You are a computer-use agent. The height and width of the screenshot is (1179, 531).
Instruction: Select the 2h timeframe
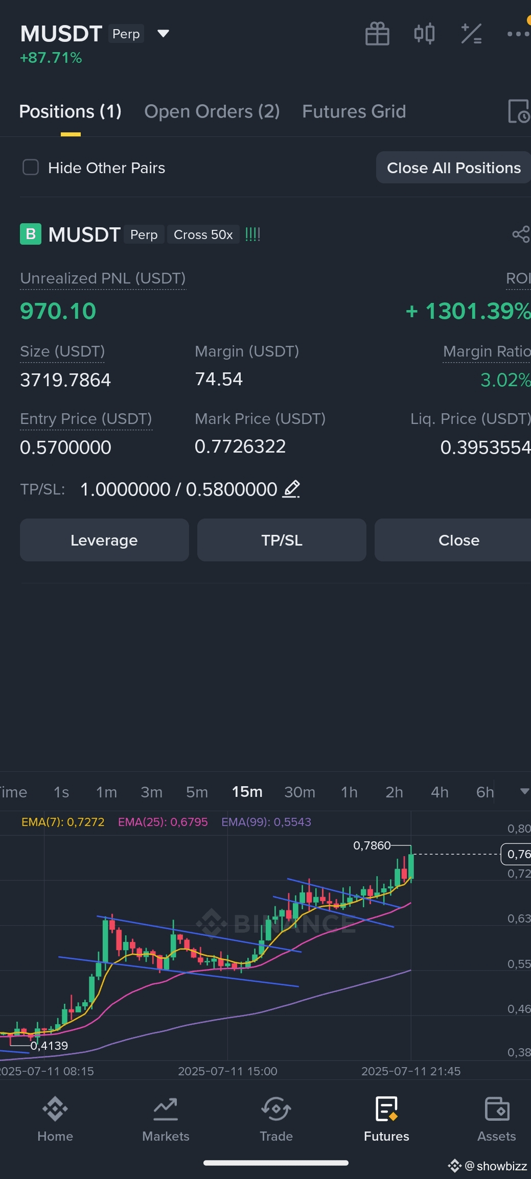394,792
